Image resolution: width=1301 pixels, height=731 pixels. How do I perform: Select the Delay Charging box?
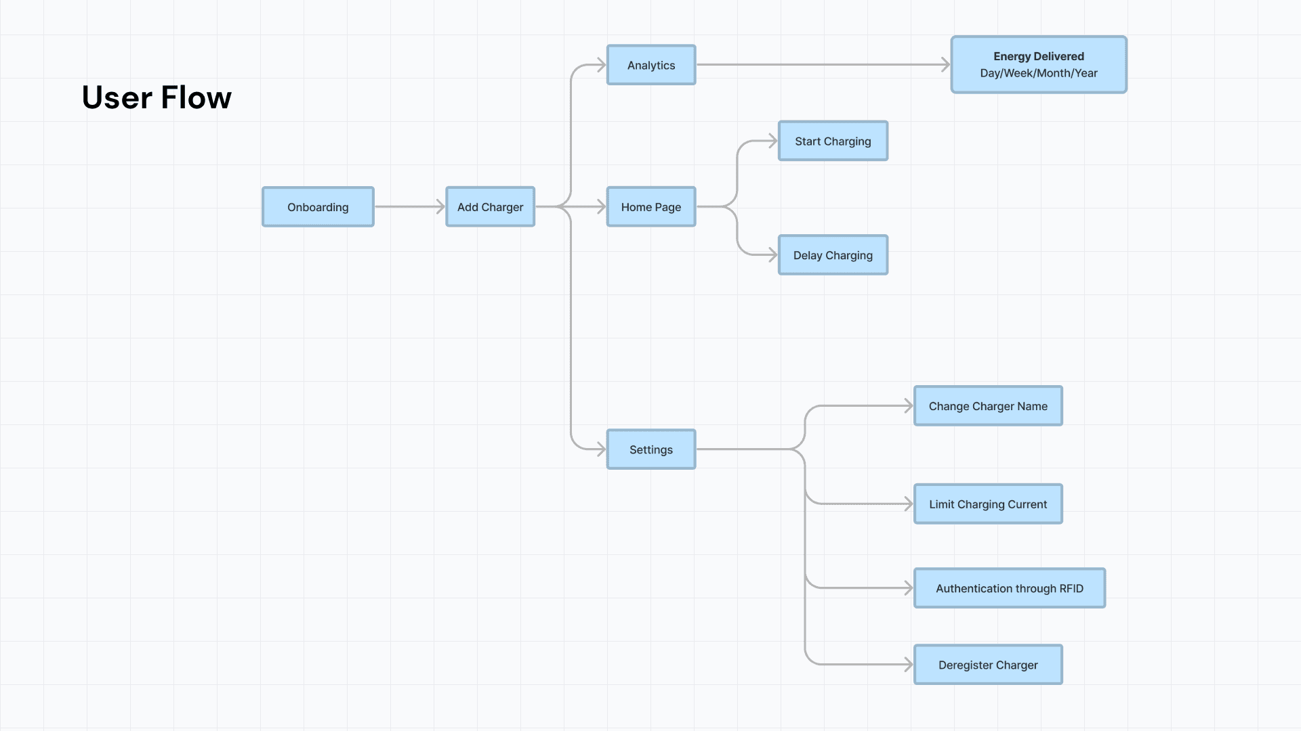click(x=833, y=255)
